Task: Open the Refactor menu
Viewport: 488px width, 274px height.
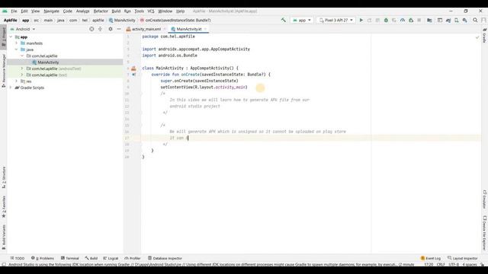Action: [101, 11]
